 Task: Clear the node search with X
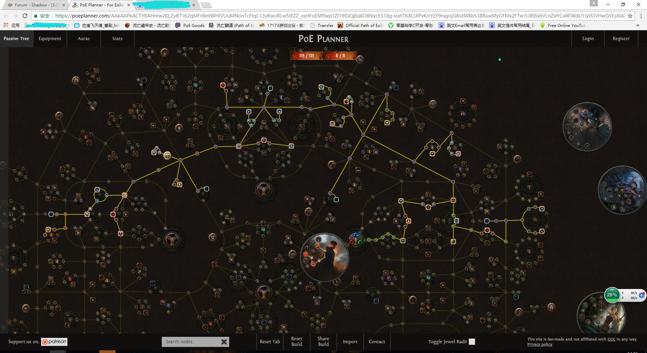224,342
